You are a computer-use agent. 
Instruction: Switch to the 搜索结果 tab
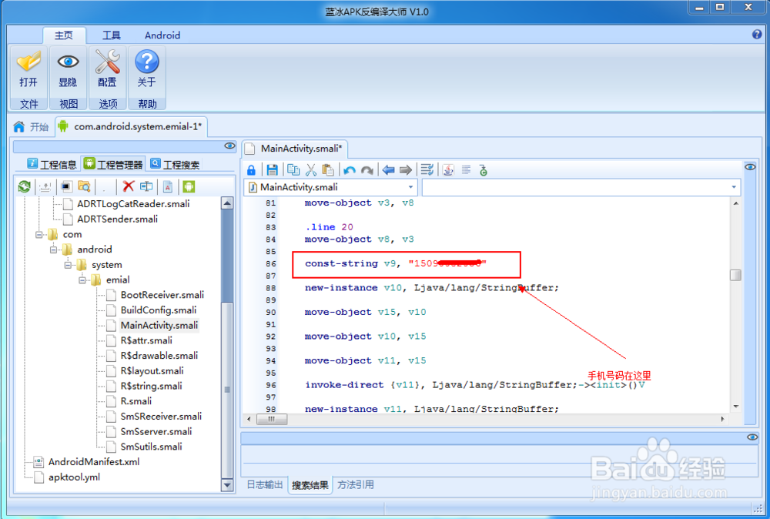310,485
